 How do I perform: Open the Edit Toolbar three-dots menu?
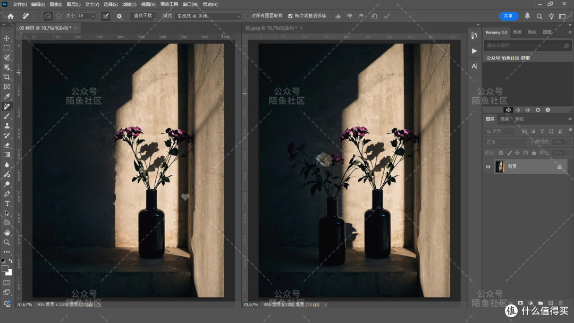click(x=6, y=252)
